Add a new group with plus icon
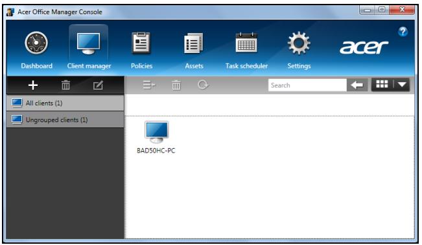Viewport: 422px width, 245px height. click(33, 85)
